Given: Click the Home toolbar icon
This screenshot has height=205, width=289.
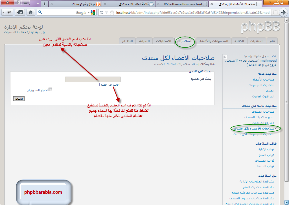Looking at the screenshot, I should click(31, 12).
